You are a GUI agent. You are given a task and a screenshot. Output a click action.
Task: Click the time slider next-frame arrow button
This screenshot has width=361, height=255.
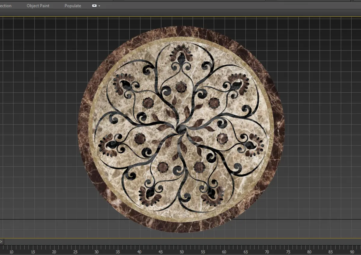[2, 241]
